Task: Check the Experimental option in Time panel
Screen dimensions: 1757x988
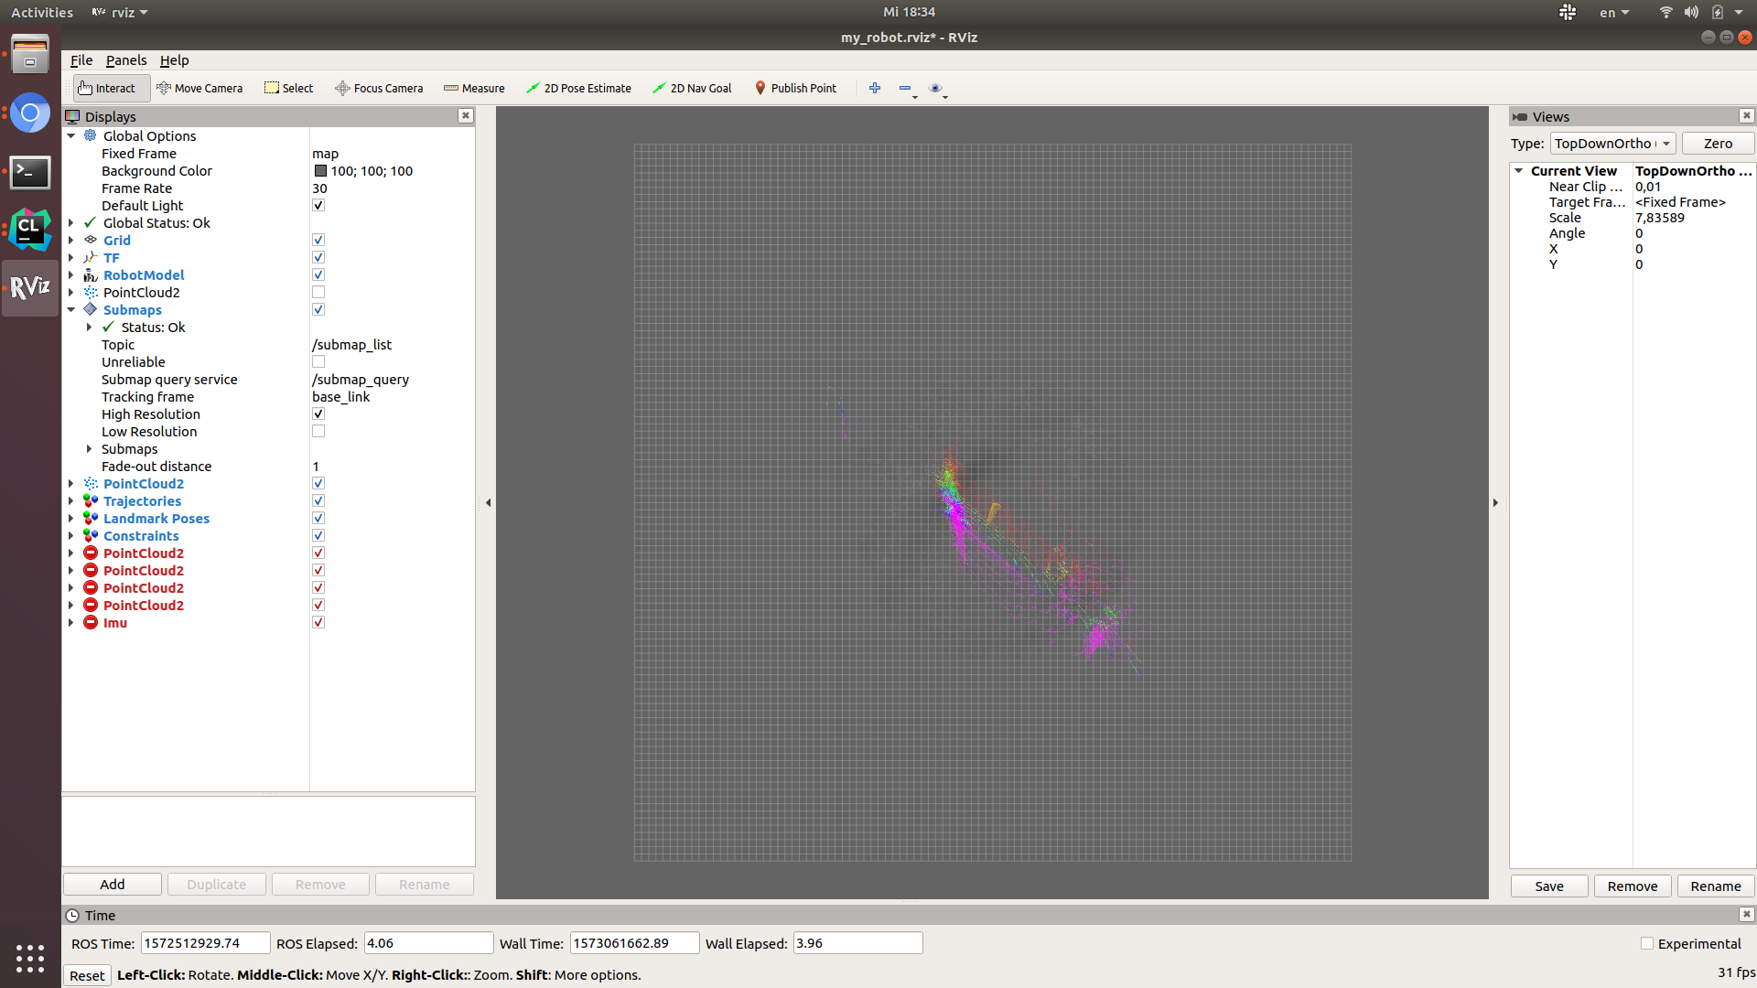Action: 1647,943
